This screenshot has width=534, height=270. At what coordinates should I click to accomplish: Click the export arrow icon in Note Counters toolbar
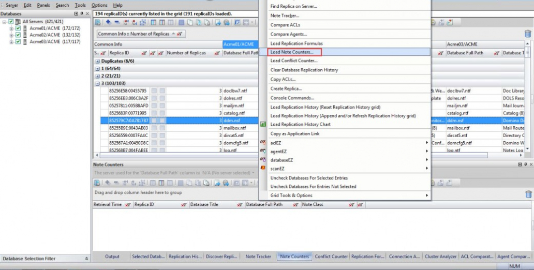tap(217, 183)
